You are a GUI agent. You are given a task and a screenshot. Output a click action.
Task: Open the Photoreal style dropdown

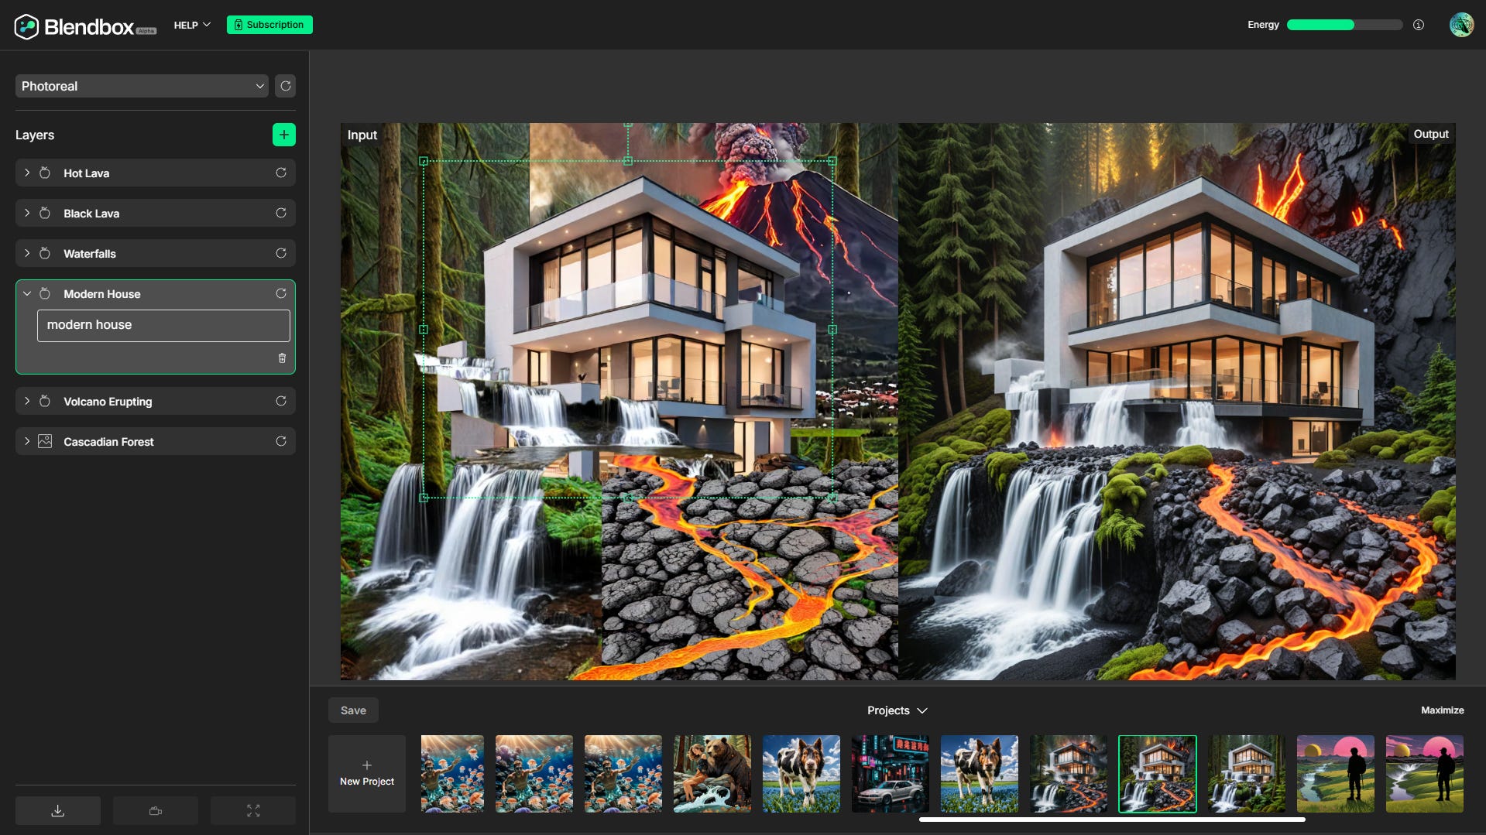(x=142, y=86)
